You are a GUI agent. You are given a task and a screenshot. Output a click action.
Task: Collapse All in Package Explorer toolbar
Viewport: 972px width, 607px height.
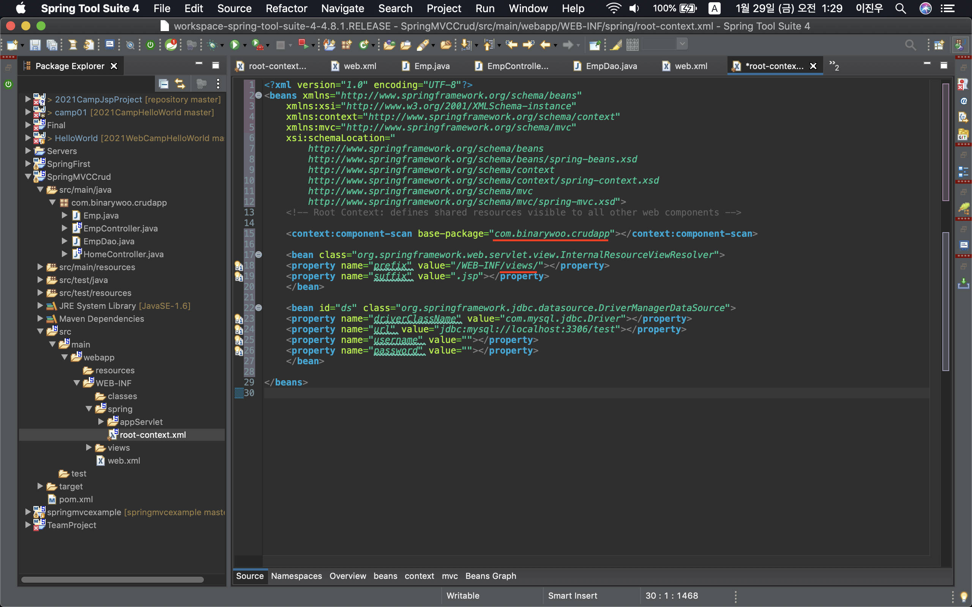tap(164, 83)
